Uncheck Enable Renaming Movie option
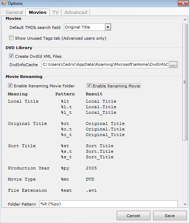This screenshot has height=223, width=190. click(89, 86)
